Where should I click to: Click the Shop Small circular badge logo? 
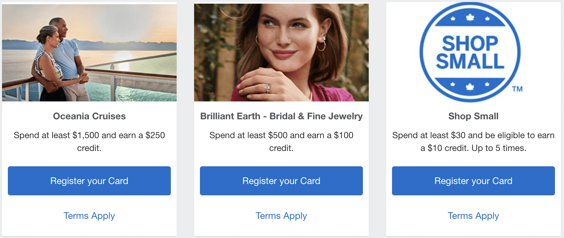click(470, 52)
